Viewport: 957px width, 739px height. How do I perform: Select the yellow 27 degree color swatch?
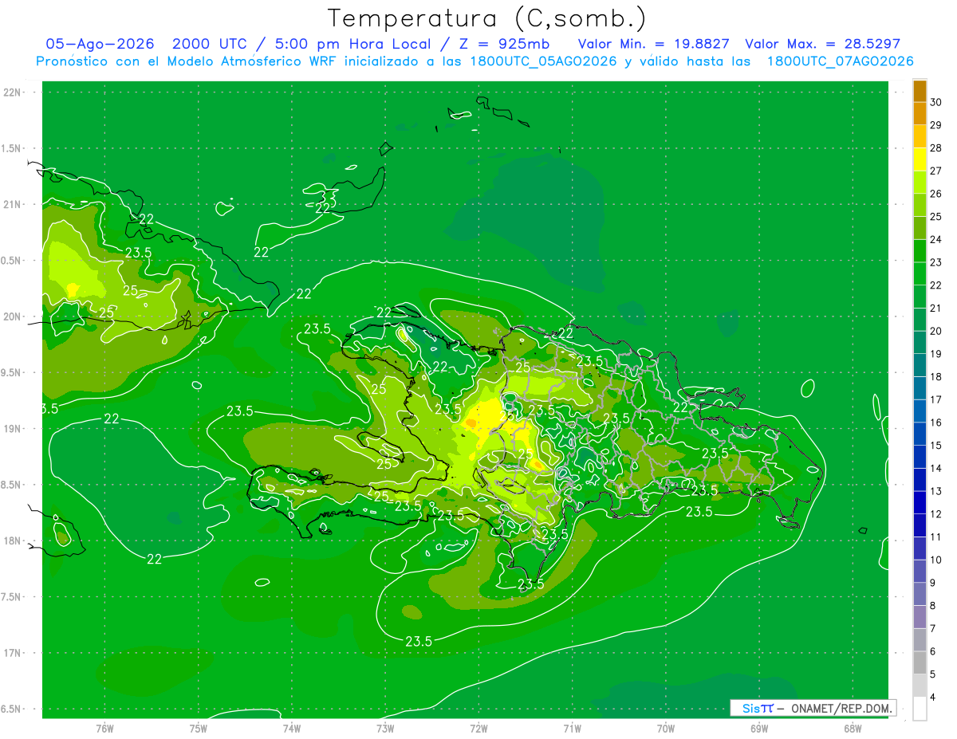coord(920,159)
